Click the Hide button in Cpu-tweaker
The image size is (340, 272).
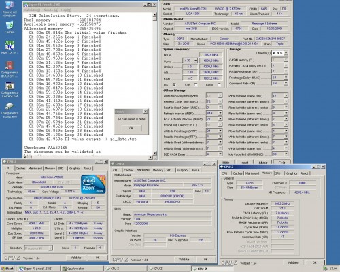(x=226, y=163)
